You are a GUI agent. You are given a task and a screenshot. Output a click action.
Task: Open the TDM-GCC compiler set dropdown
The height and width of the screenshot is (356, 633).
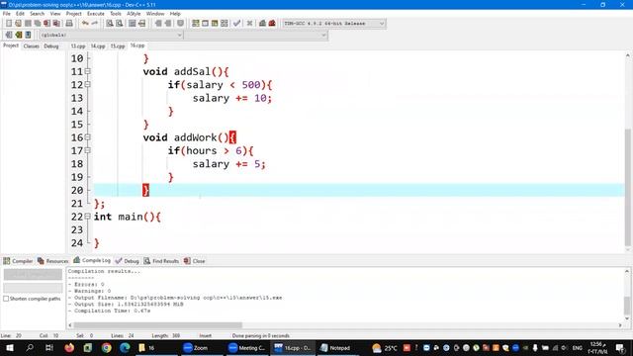(334, 24)
